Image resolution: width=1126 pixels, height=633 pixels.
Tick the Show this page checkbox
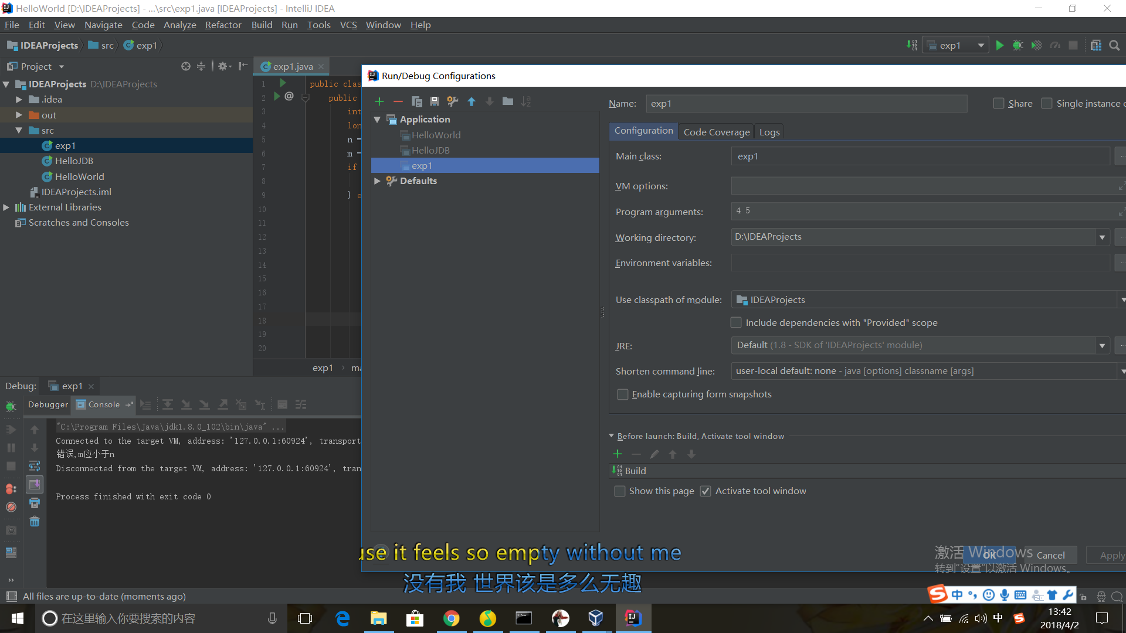click(x=619, y=491)
